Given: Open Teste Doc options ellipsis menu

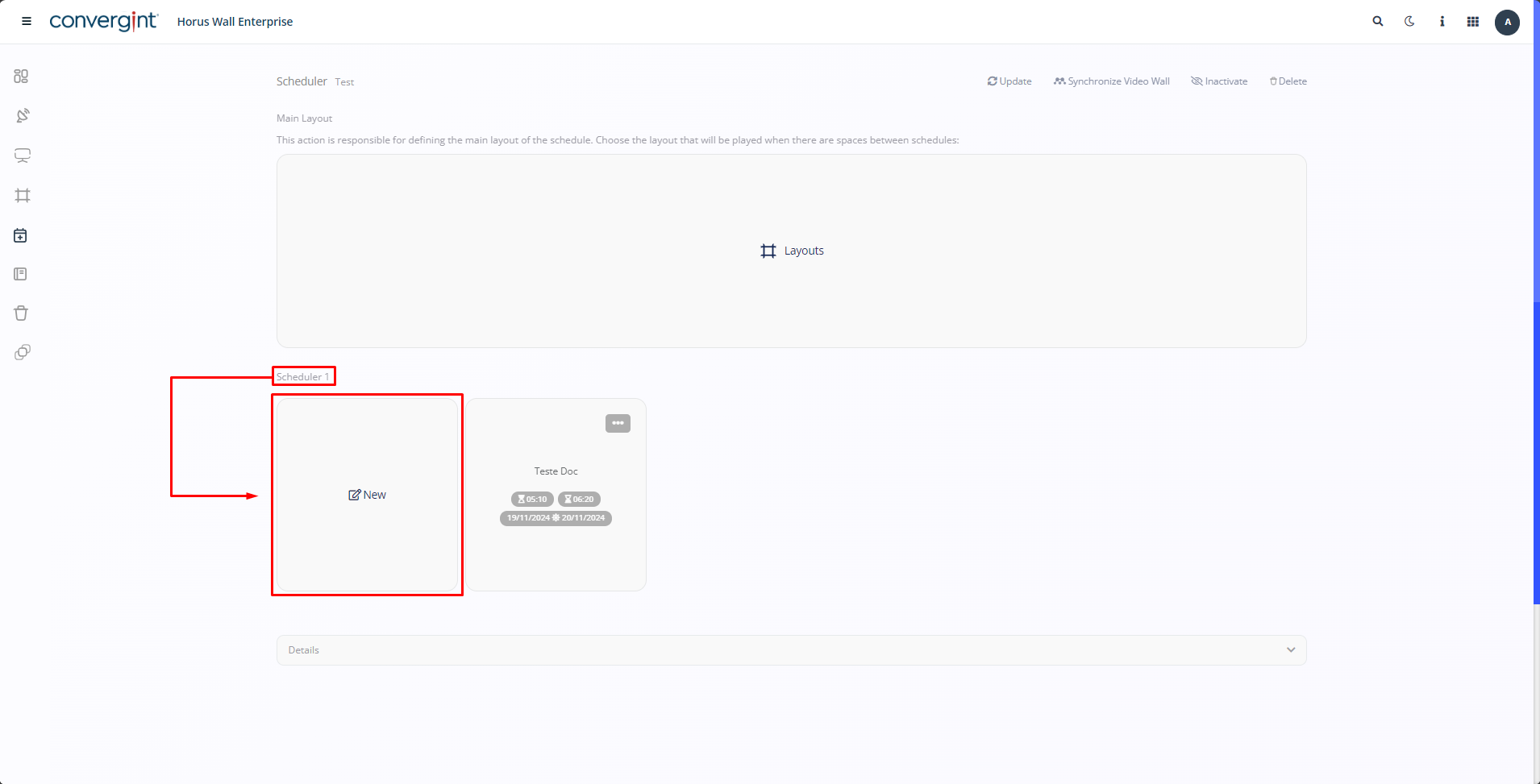Looking at the screenshot, I should (618, 423).
